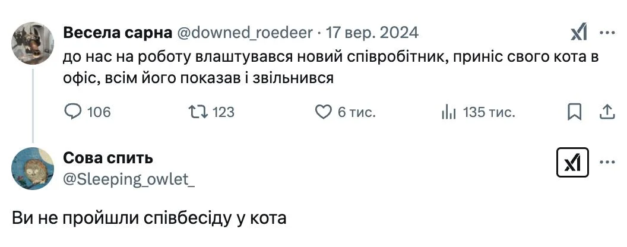Screen dimensions: 627x247
Task: Click the reply text about співбесіду у кота
Action: coord(150,218)
